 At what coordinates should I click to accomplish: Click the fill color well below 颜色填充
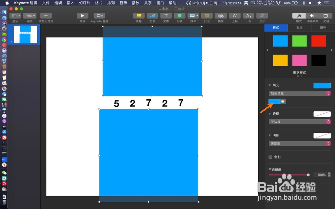[275, 102]
